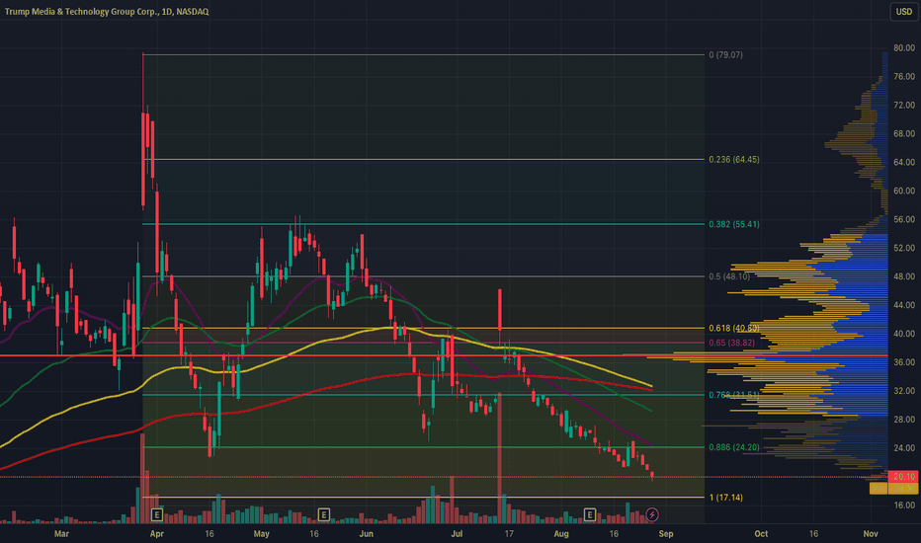The width and height of the screenshot is (921, 543).
Task: Open the earnings marker in mid-May
Action: [x=324, y=514]
